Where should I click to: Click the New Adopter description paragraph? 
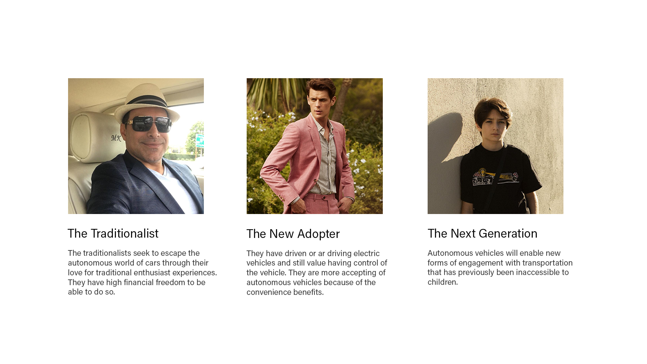click(x=317, y=272)
